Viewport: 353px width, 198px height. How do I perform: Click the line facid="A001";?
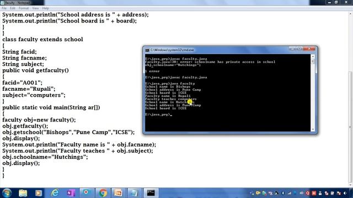22,83
